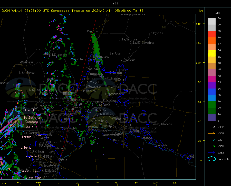
Task: Click the orange VBCR arrow icon
Action: tap(211, 133)
